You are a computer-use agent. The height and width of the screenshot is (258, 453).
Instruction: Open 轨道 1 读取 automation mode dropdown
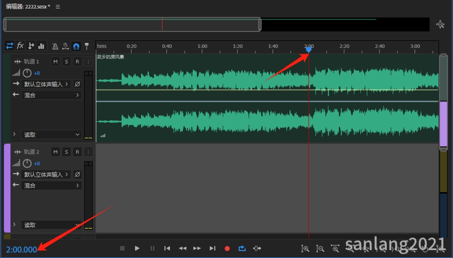[x=52, y=134]
